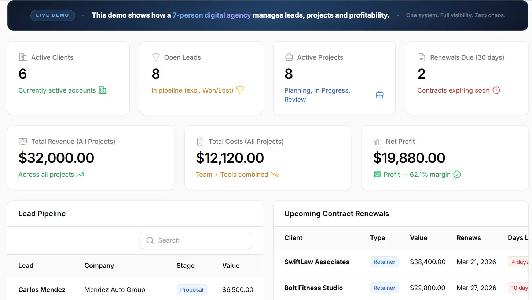Click the Total Revenue payment icon

pyautogui.click(x=23, y=141)
